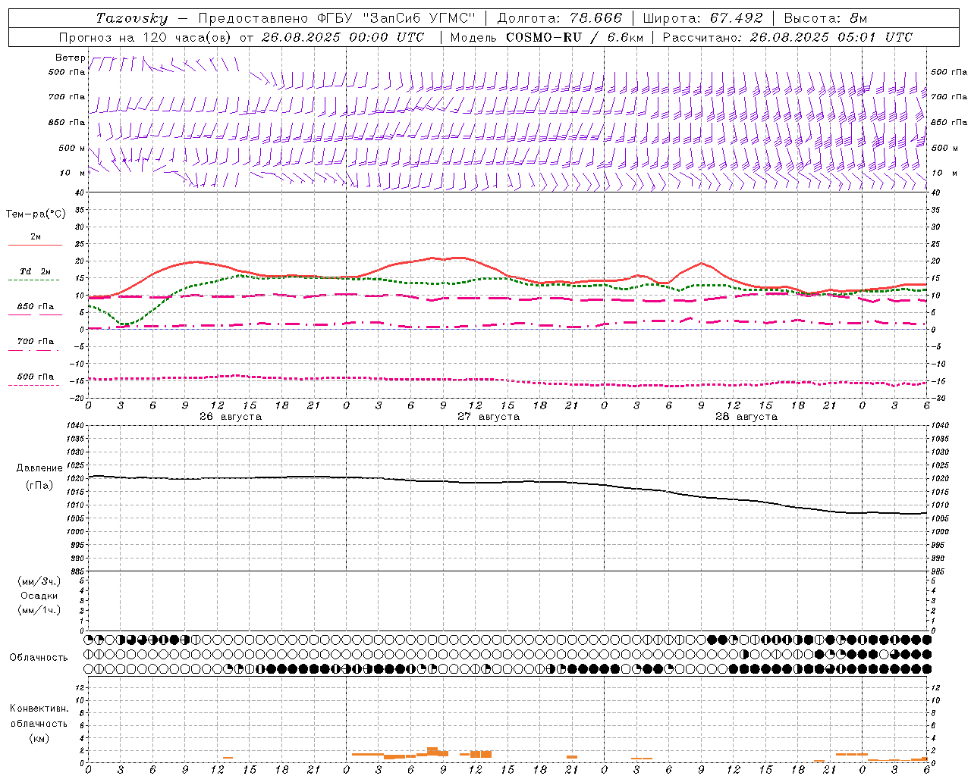This screenshot has width=971, height=776.
Task: Click the "Ветер" wind panel label
Action: [x=71, y=58]
